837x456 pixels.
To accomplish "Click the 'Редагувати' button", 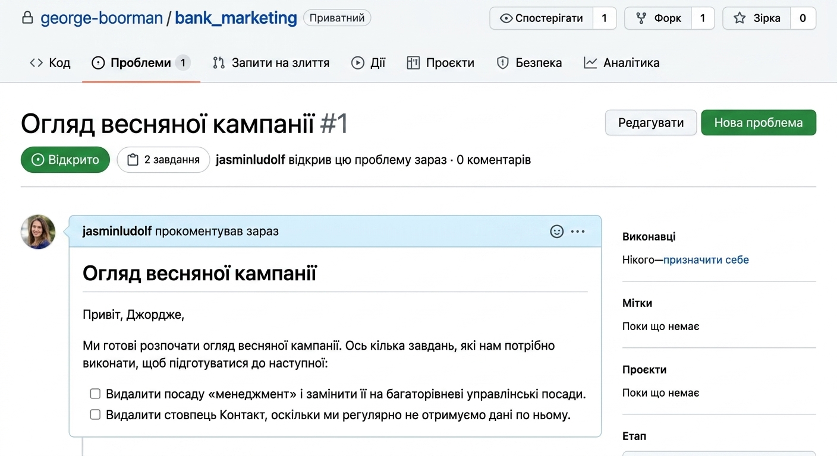I will coord(651,123).
